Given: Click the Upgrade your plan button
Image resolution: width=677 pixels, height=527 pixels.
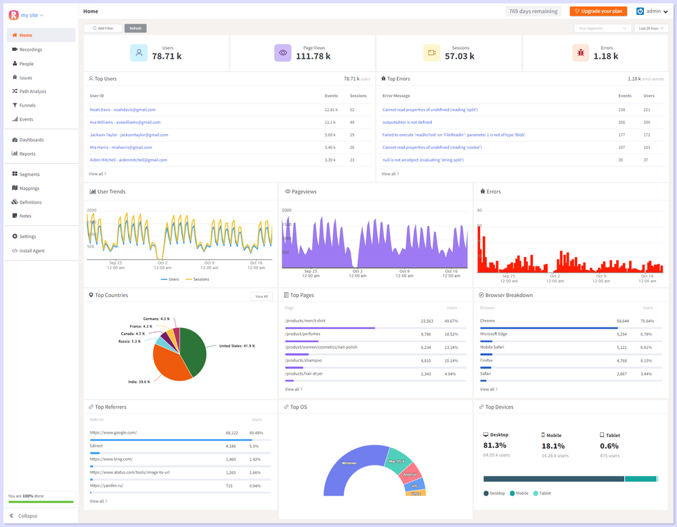Looking at the screenshot, I should pyautogui.click(x=598, y=11).
